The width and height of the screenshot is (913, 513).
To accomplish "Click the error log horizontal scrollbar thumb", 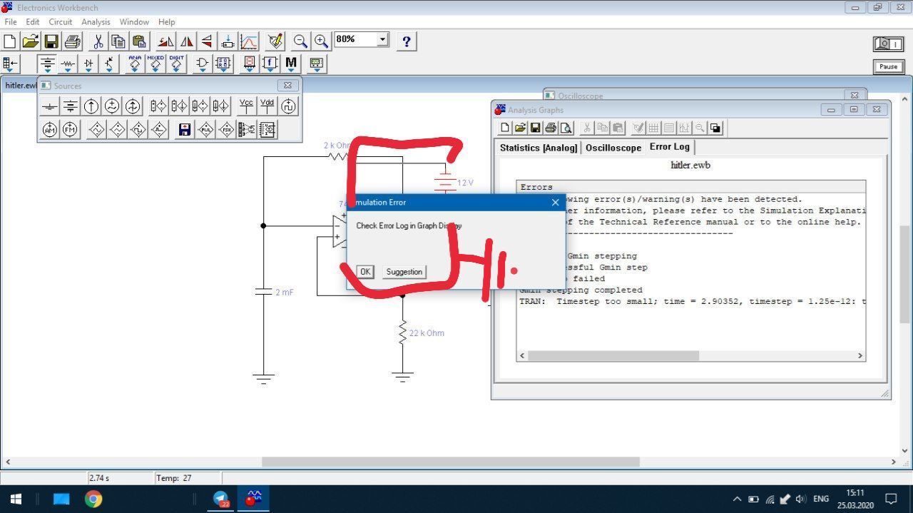I will tap(613, 355).
